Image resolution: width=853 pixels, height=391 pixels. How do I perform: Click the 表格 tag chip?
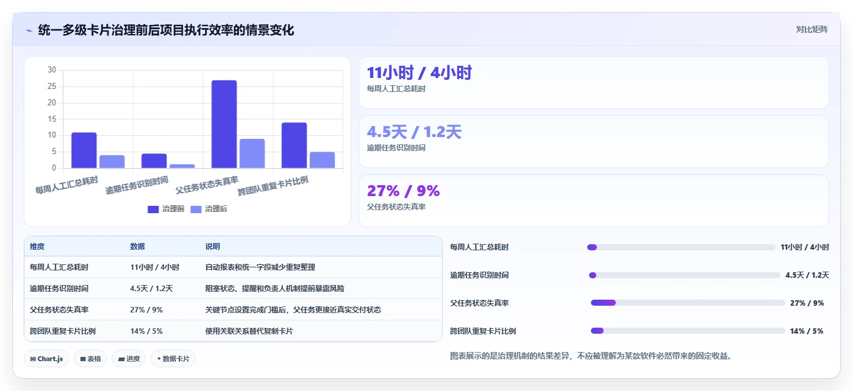(x=90, y=359)
